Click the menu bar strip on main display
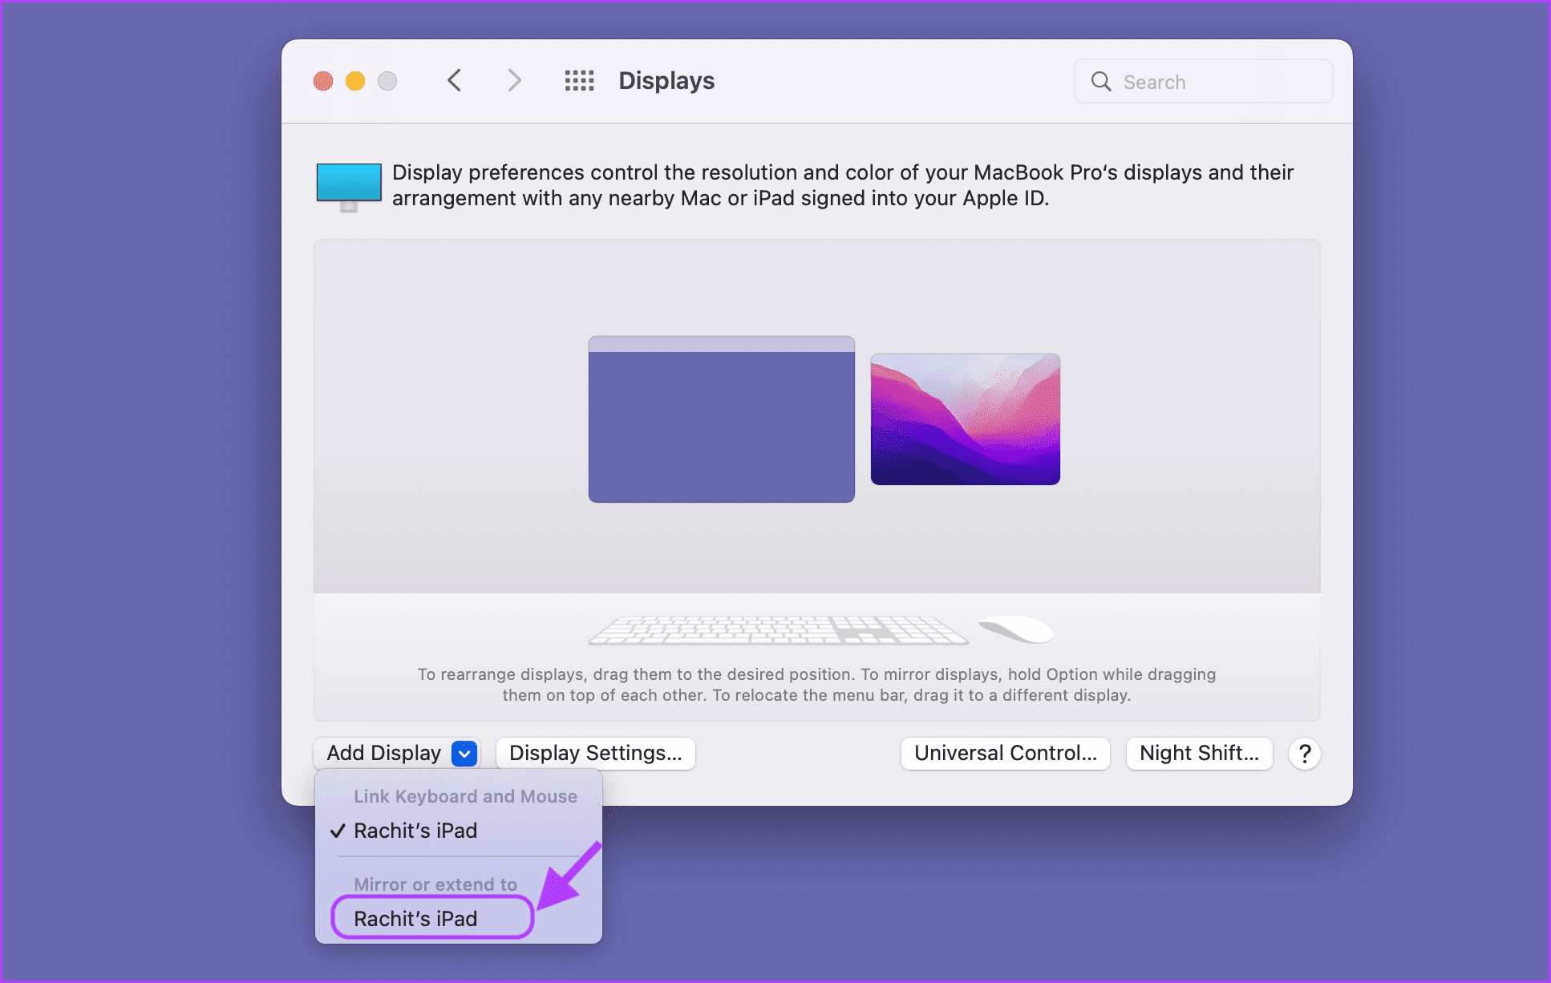The height and width of the screenshot is (983, 1551). pyautogui.click(x=722, y=344)
